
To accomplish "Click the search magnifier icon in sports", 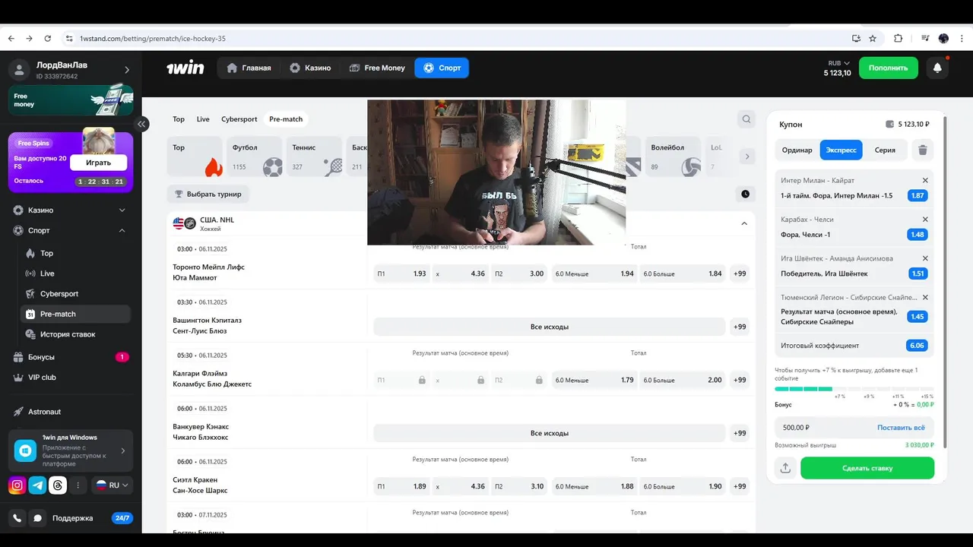I will 746,119.
